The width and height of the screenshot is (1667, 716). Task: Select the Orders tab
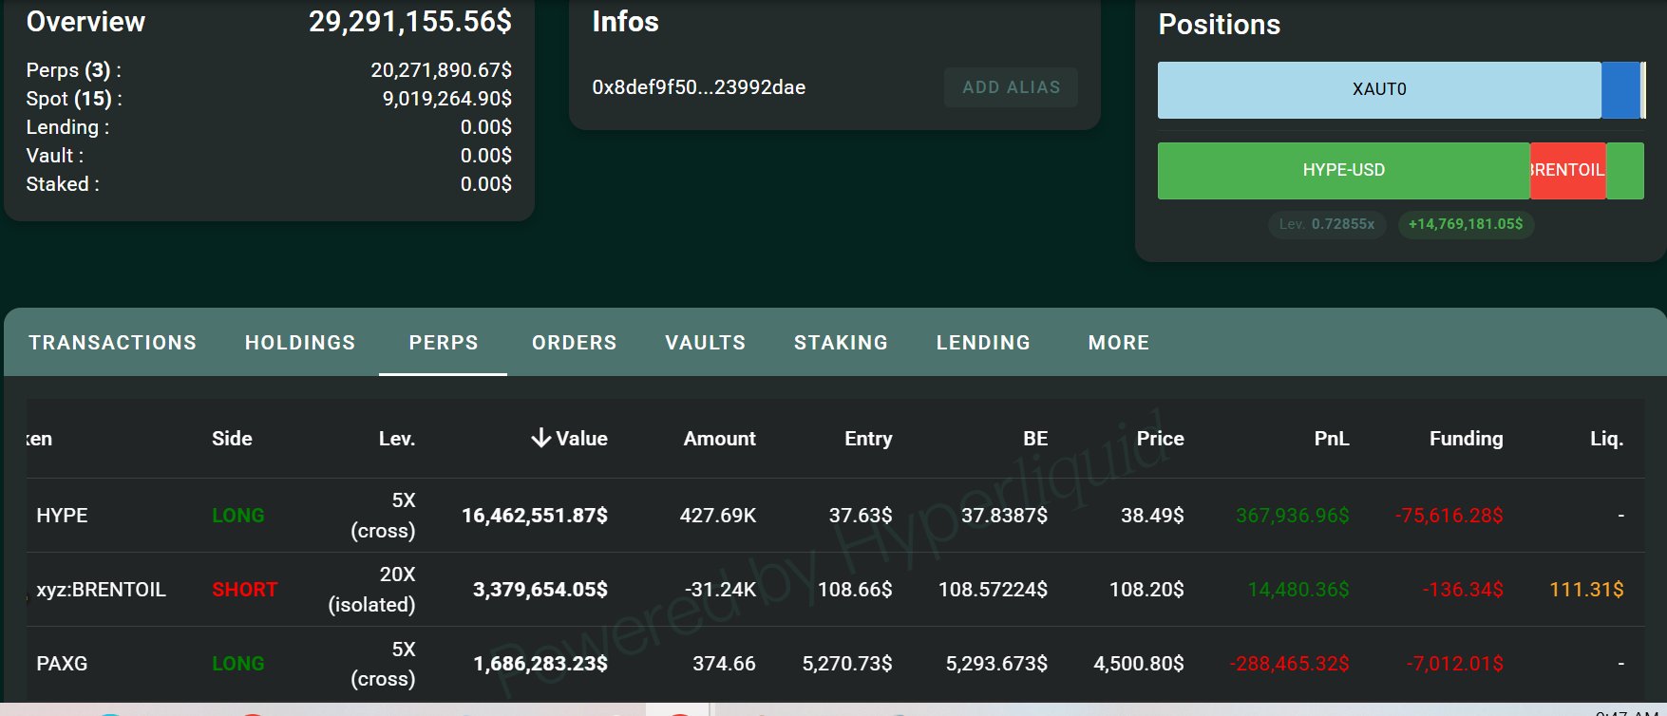(x=574, y=343)
